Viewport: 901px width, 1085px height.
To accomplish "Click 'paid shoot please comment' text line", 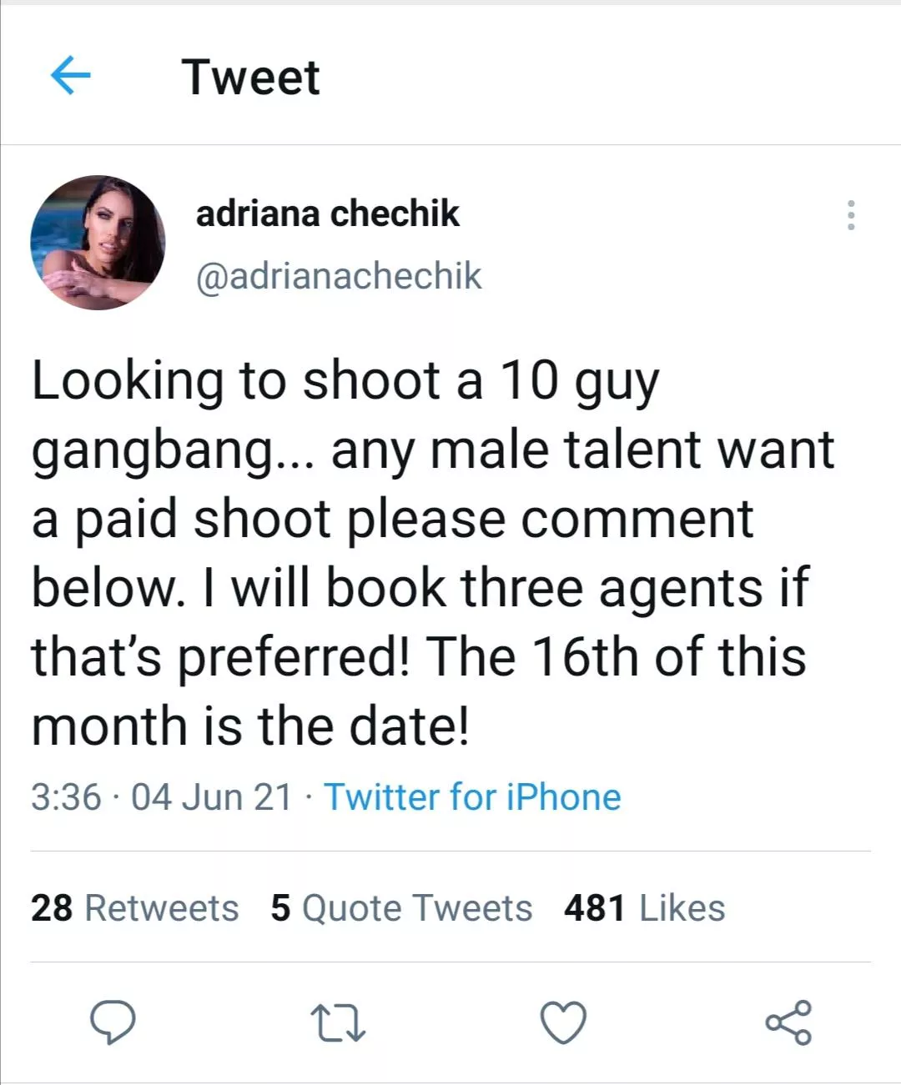I will point(392,519).
